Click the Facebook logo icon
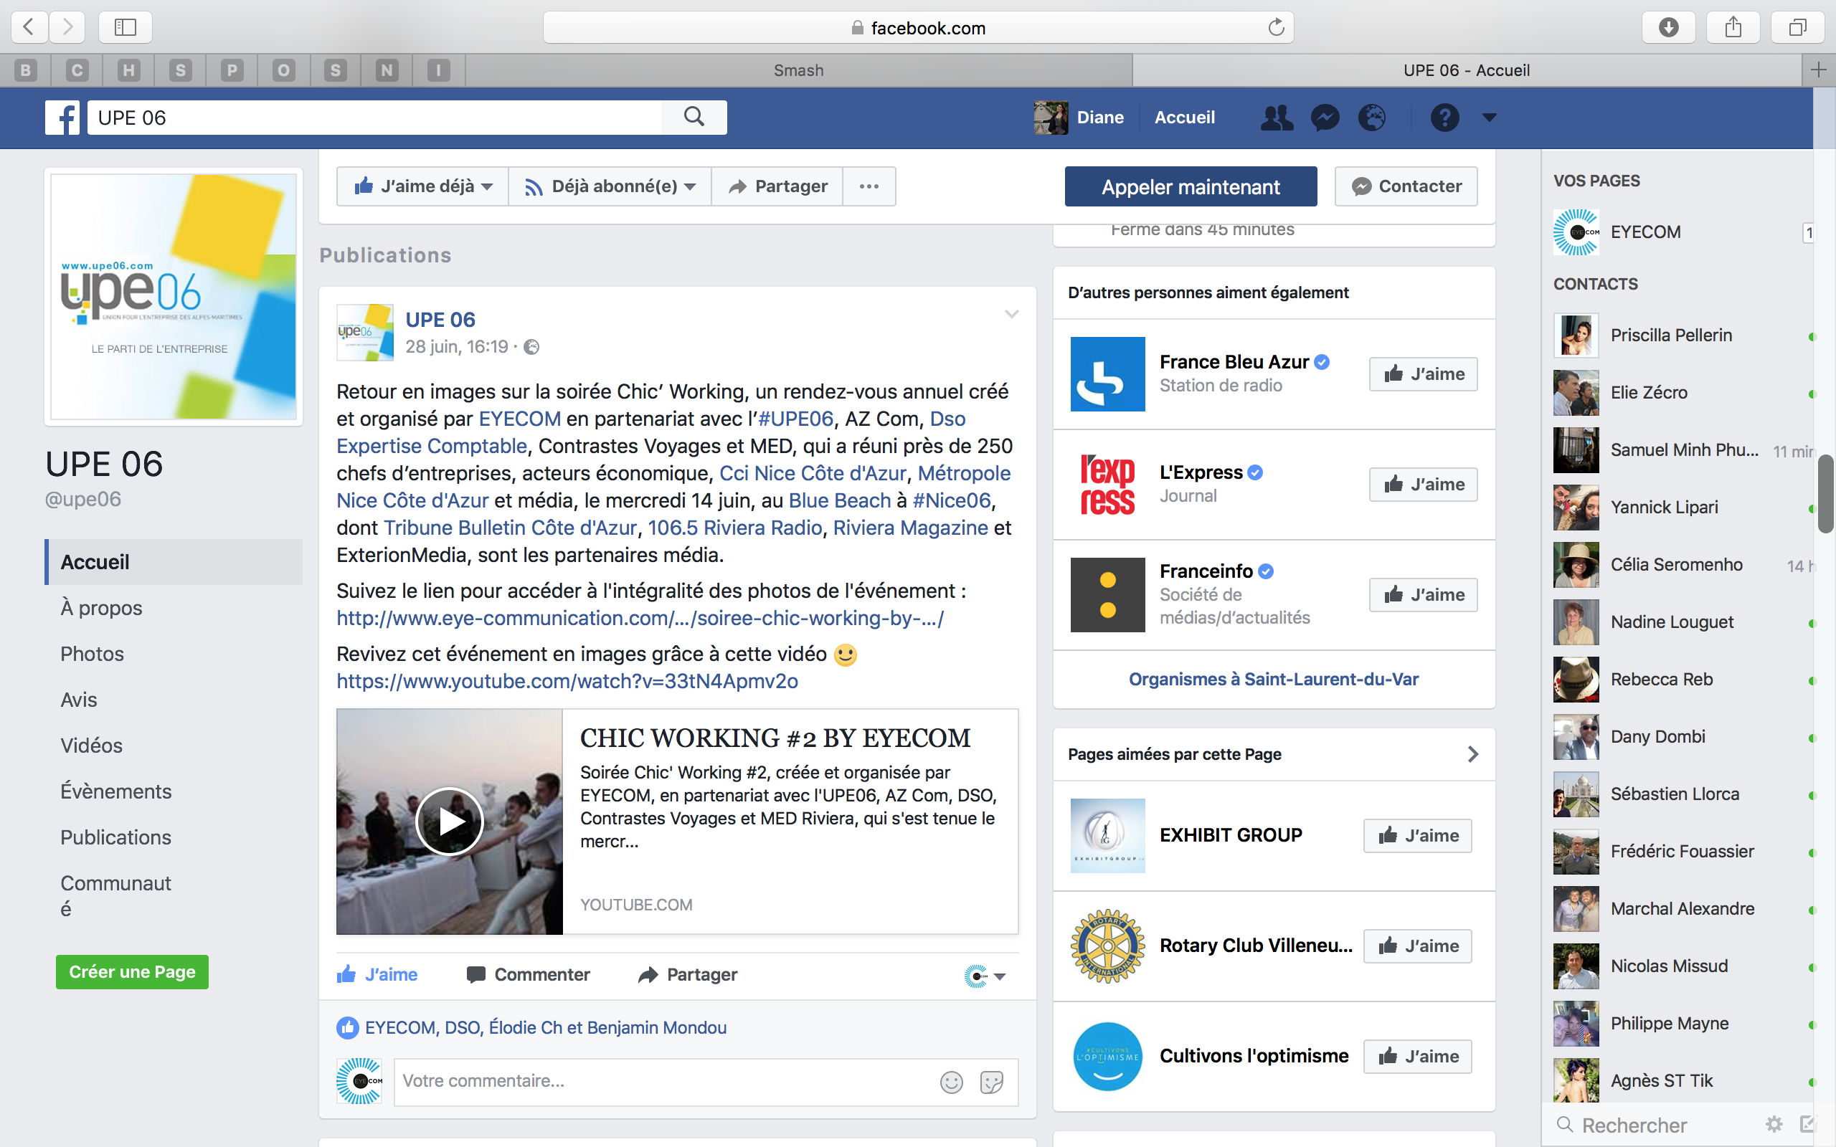This screenshot has width=1836, height=1147. [x=62, y=118]
